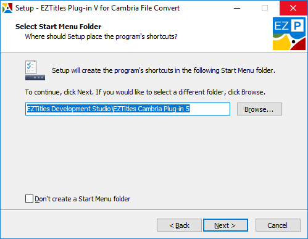Minimize the setup window
Image resolution: width=308 pixels, height=239 pixels.
(x=237, y=8)
